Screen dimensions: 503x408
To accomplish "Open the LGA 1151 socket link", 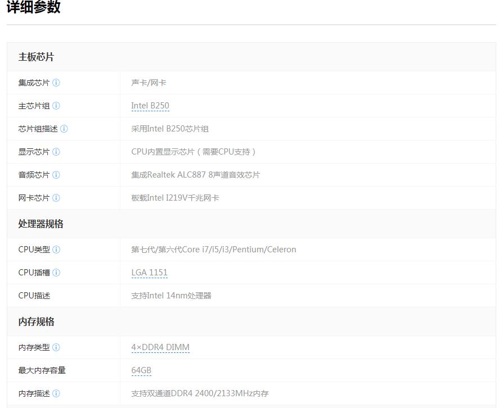I will (150, 273).
